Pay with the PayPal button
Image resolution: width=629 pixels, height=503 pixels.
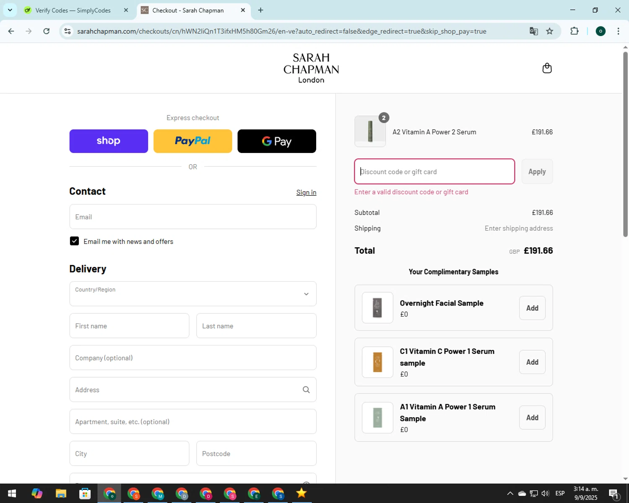[192, 141]
